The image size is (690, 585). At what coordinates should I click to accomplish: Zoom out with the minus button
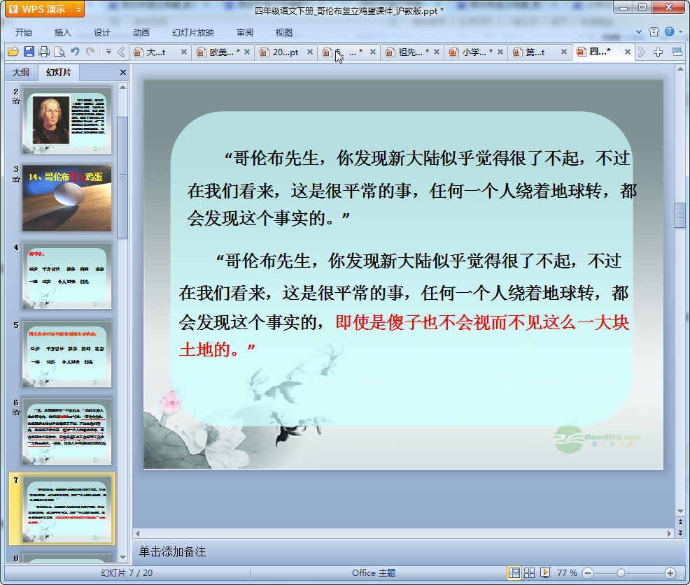click(x=587, y=572)
